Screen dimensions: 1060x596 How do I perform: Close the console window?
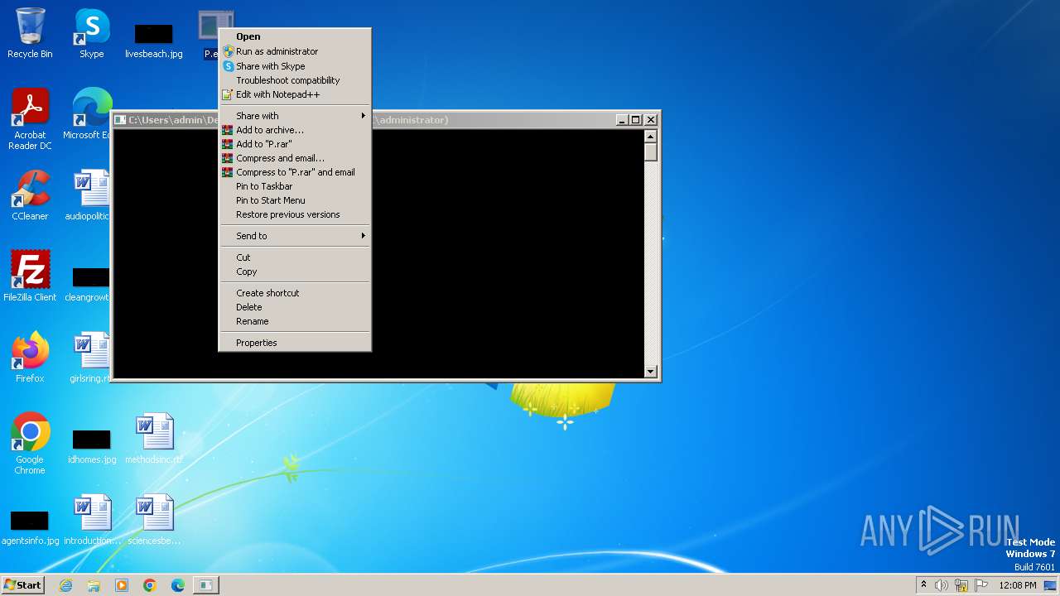pos(651,120)
